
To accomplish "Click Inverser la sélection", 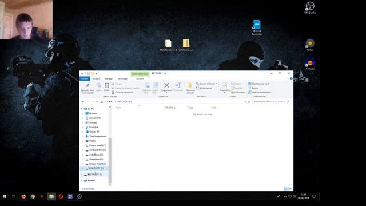I will pyautogui.click(x=260, y=92).
